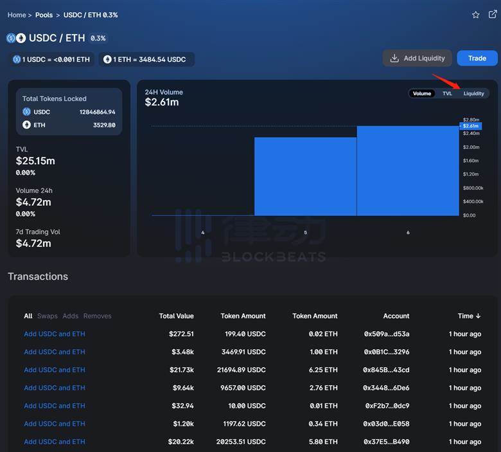Click 24H Volume value $2.61m
This screenshot has height=452, width=501.
click(x=162, y=102)
